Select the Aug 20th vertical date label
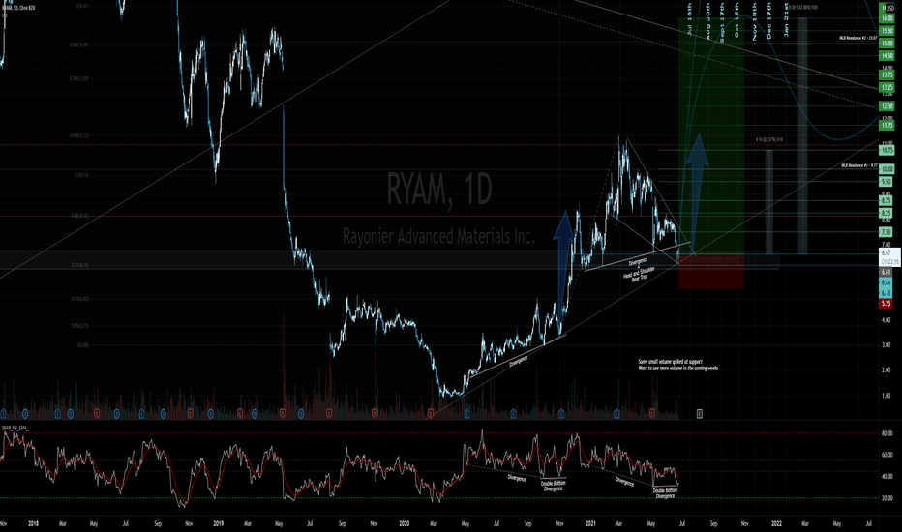This screenshot has height=532, width=902. point(707,21)
